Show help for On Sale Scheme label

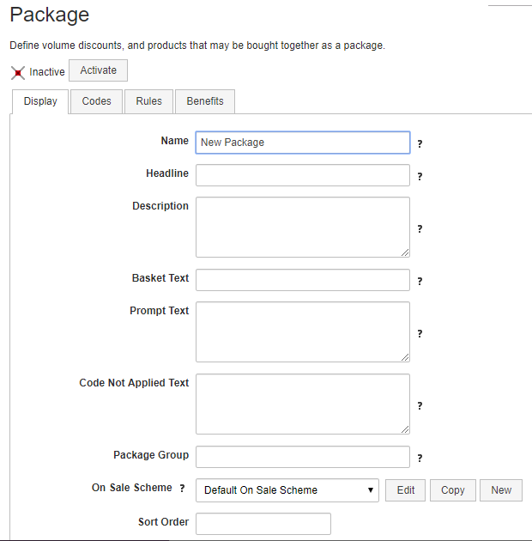pos(182,489)
